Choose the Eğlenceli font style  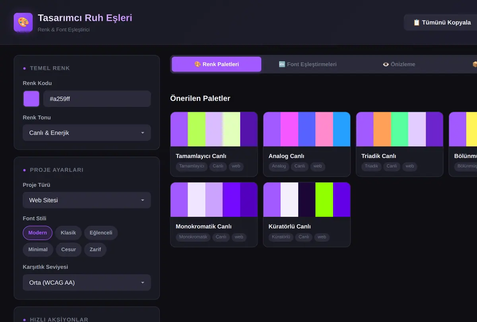pyautogui.click(x=101, y=233)
